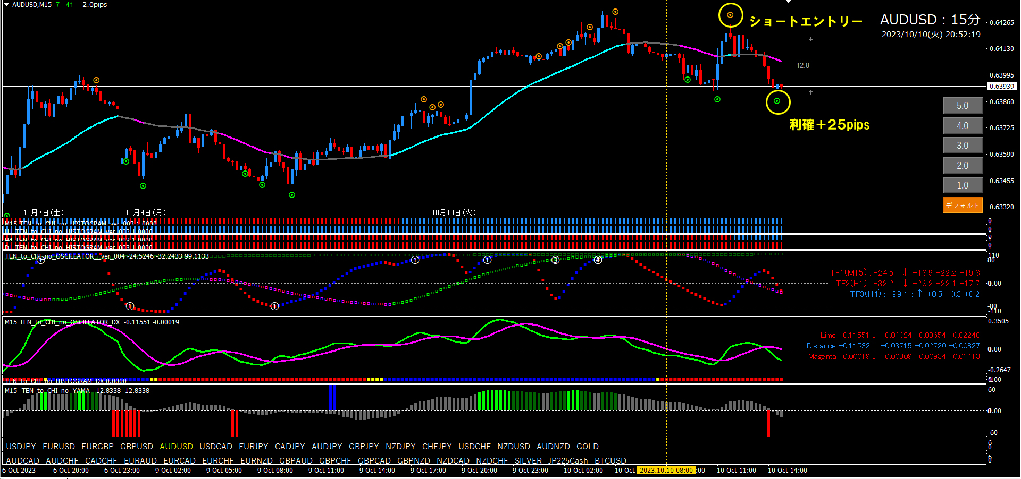Open the EURCHF symbol
The image size is (1021, 479).
pos(218,461)
